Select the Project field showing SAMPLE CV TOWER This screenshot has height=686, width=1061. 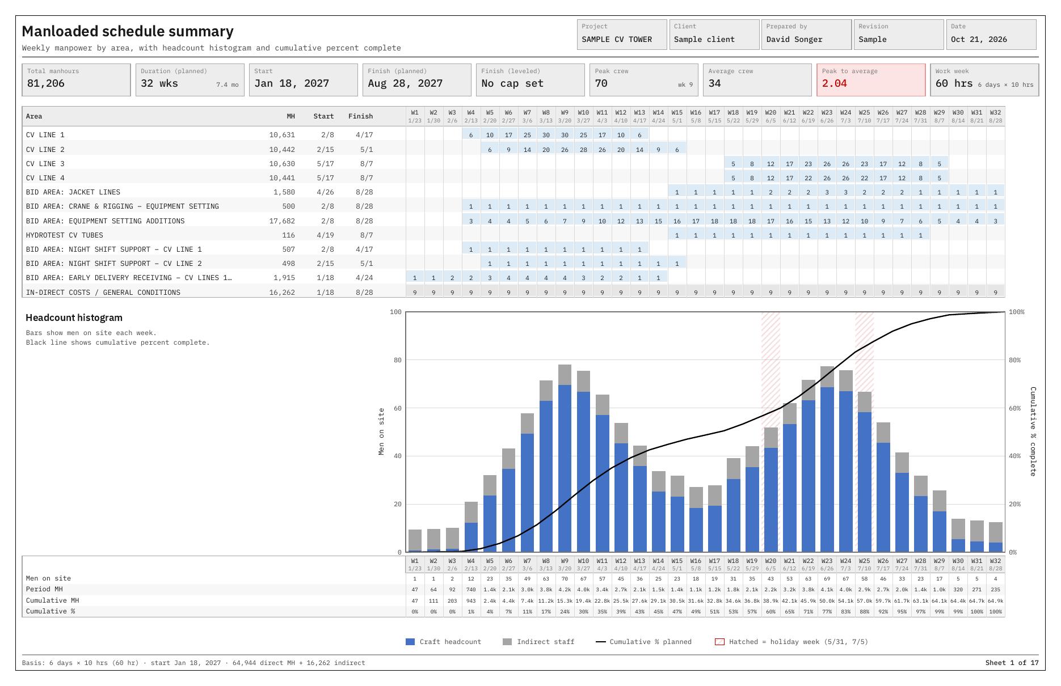click(x=622, y=35)
